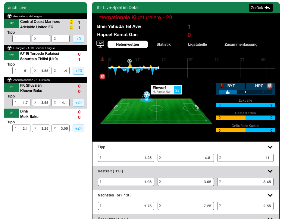Pick home win 1.7 for FK Shuvalan

tap(21, 103)
